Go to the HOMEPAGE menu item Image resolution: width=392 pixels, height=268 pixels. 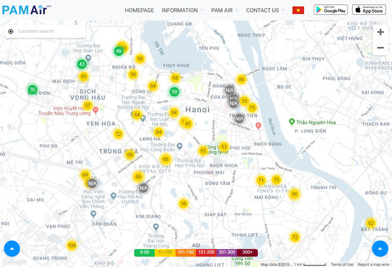[x=139, y=10]
